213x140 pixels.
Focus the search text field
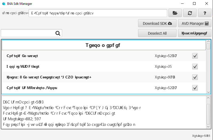tap(28, 33)
